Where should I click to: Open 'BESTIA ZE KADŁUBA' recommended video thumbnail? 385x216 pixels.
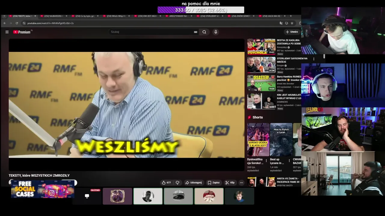click(261, 46)
